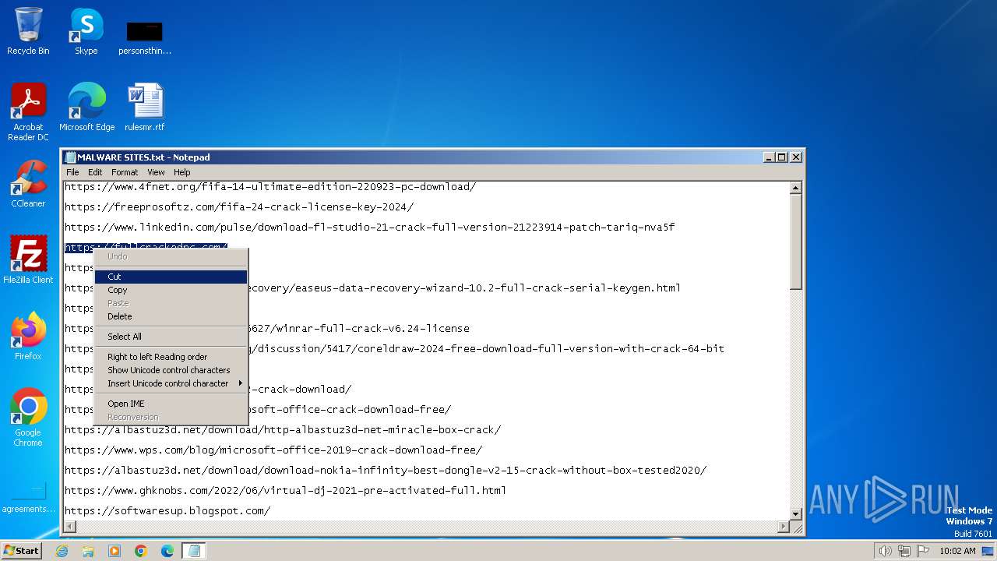Choose Cut from the context menu
997x561 pixels.
[x=171, y=277]
